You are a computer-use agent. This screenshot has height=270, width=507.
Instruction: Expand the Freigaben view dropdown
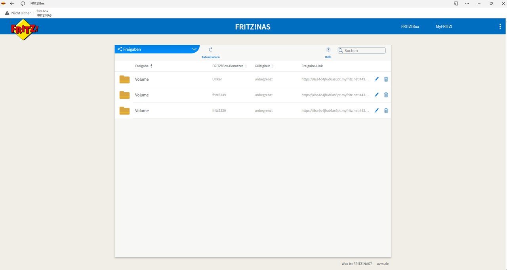(x=194, y=49)
